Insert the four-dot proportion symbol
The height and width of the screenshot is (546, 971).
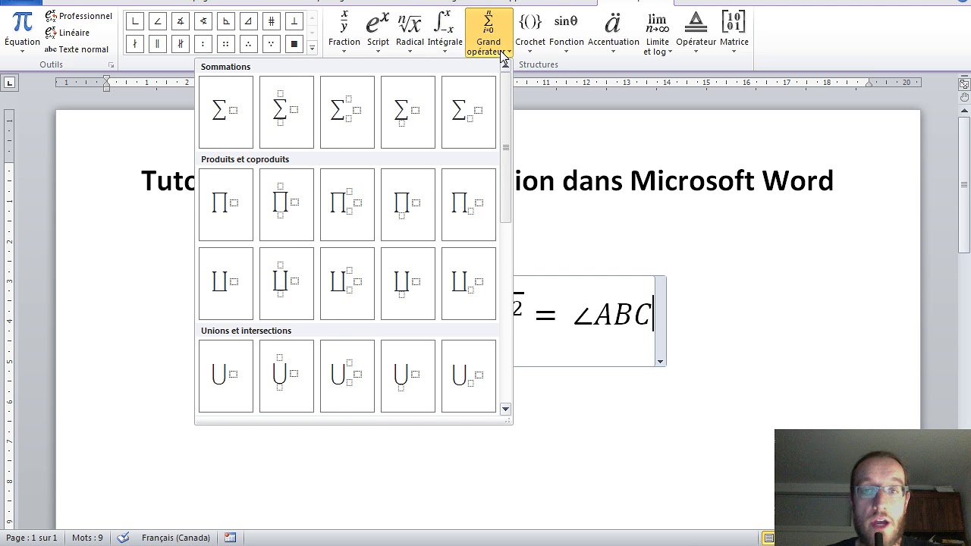[x=226, y=44]
